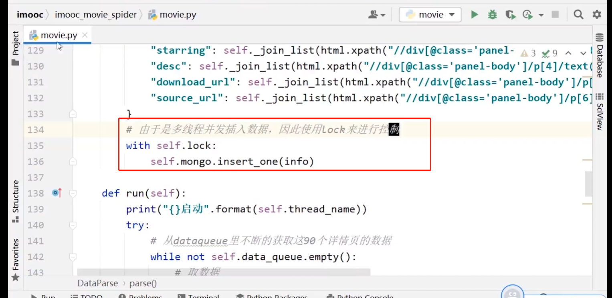The height and width of the screenshot is (298, 612).
Task: Expand the profiler options arrow
Action: click(x=541, y=15)
